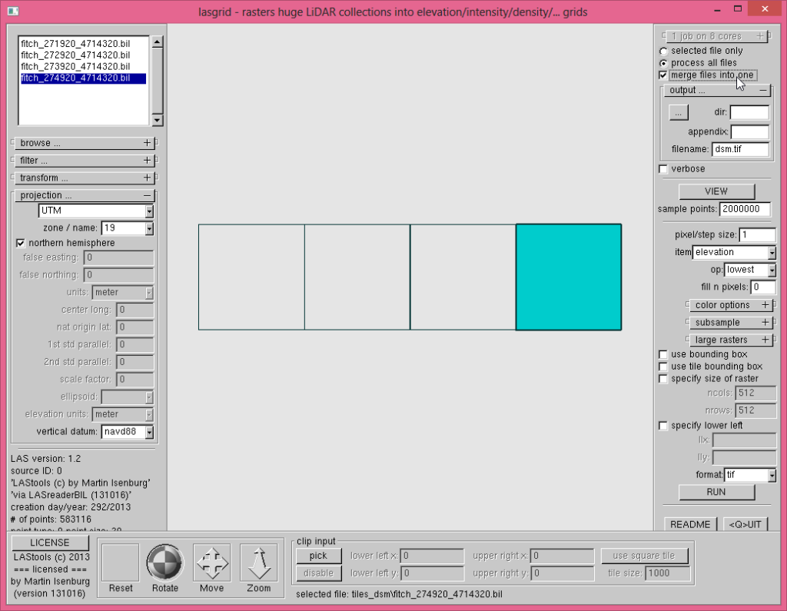Image resolution: width=787 pixels, height=611 pixels.
Task: Click the VIEW button
Action: click(x=716, y=191)
